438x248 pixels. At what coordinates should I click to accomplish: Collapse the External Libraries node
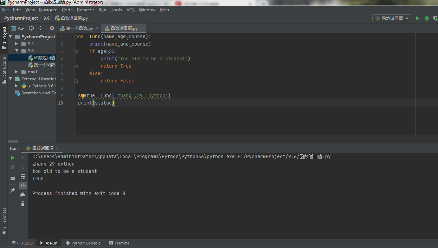(10, 79)
